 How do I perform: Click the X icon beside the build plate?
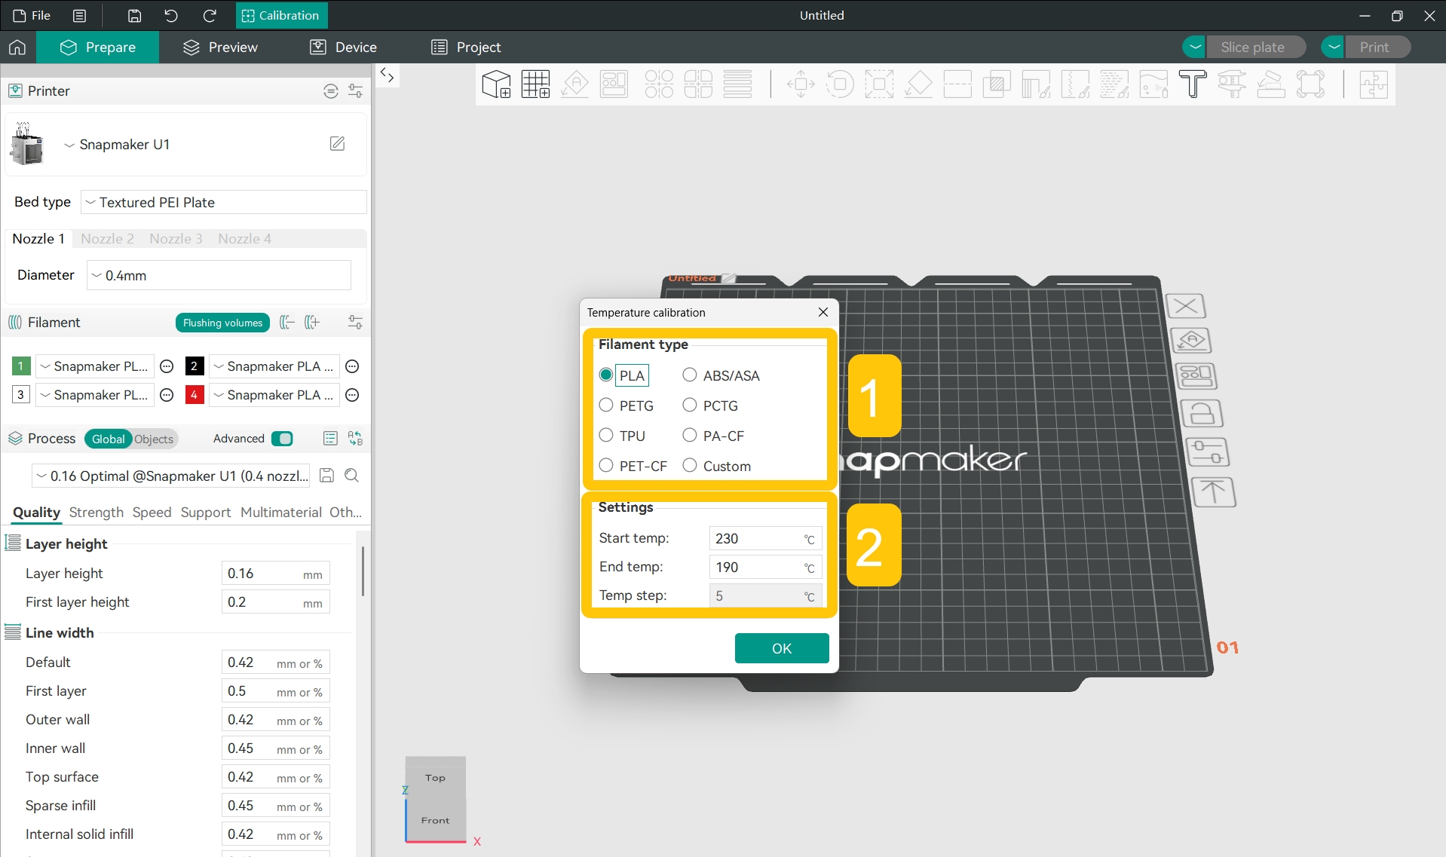(x=1186, y=306)
